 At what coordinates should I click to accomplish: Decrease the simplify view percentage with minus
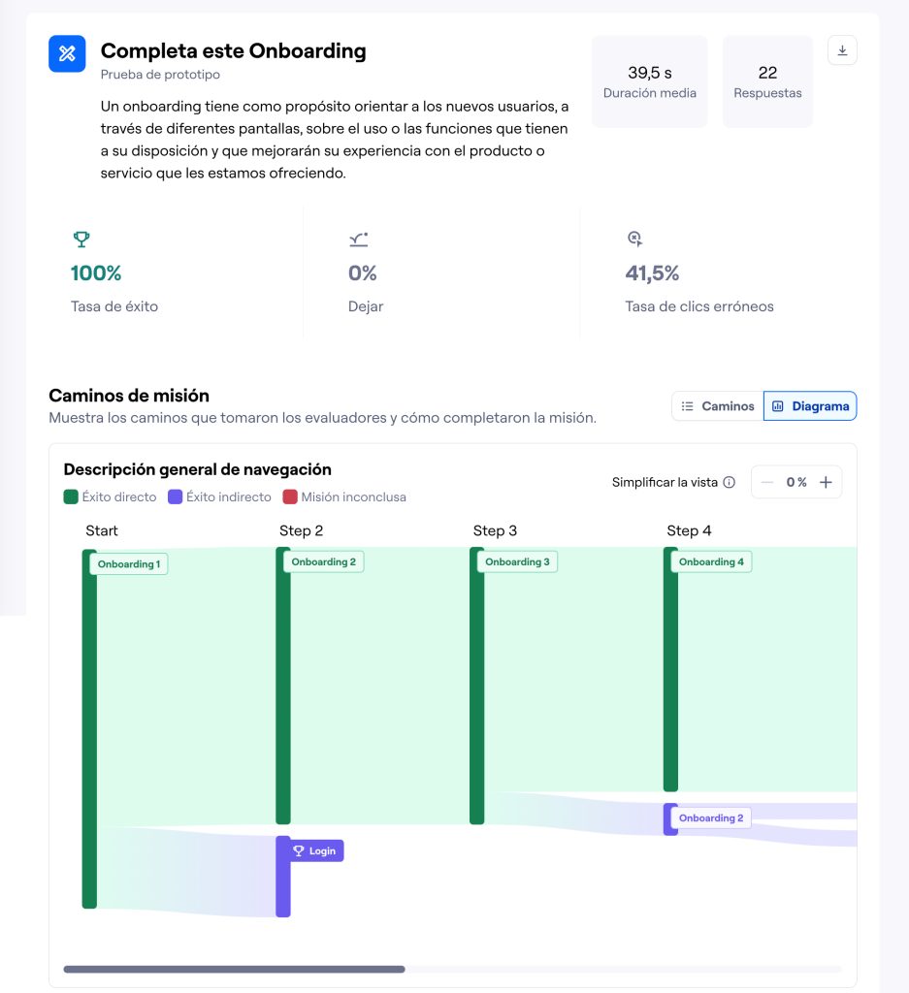pyautogui.click(x=767, y=482)
